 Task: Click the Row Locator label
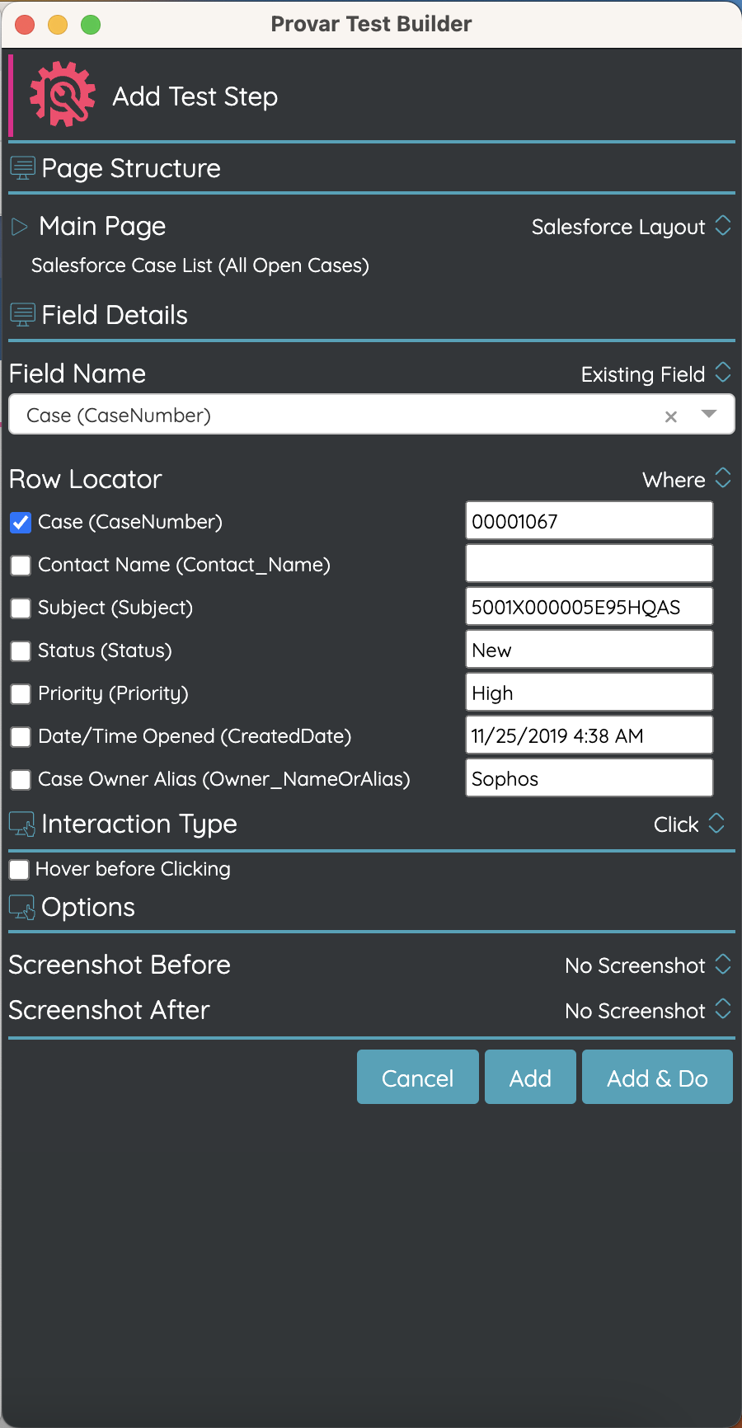coord(86,479)
